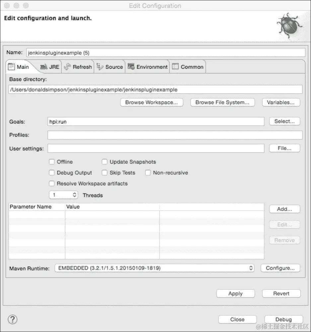311x332 pixels.
Task: Click the Refresh tab arrows icon
Action: coord(67,67)
